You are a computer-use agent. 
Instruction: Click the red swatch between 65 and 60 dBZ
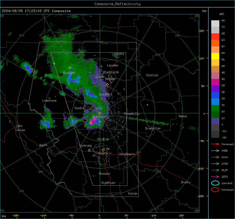215,37
